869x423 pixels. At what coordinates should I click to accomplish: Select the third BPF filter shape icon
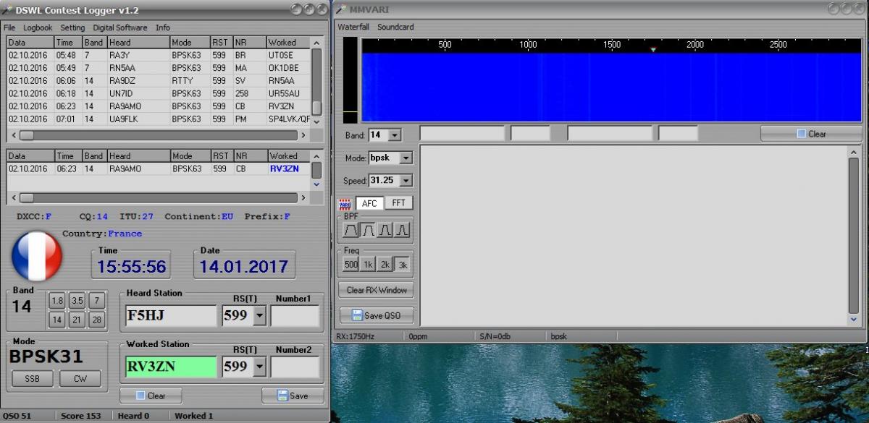(x=385, y=230)
